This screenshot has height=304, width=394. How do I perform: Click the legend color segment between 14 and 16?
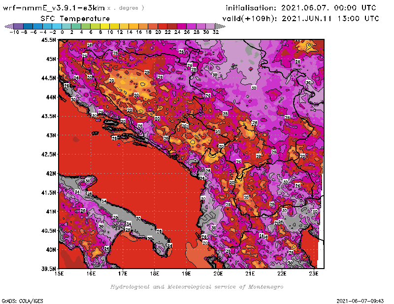tap(133, 26)
